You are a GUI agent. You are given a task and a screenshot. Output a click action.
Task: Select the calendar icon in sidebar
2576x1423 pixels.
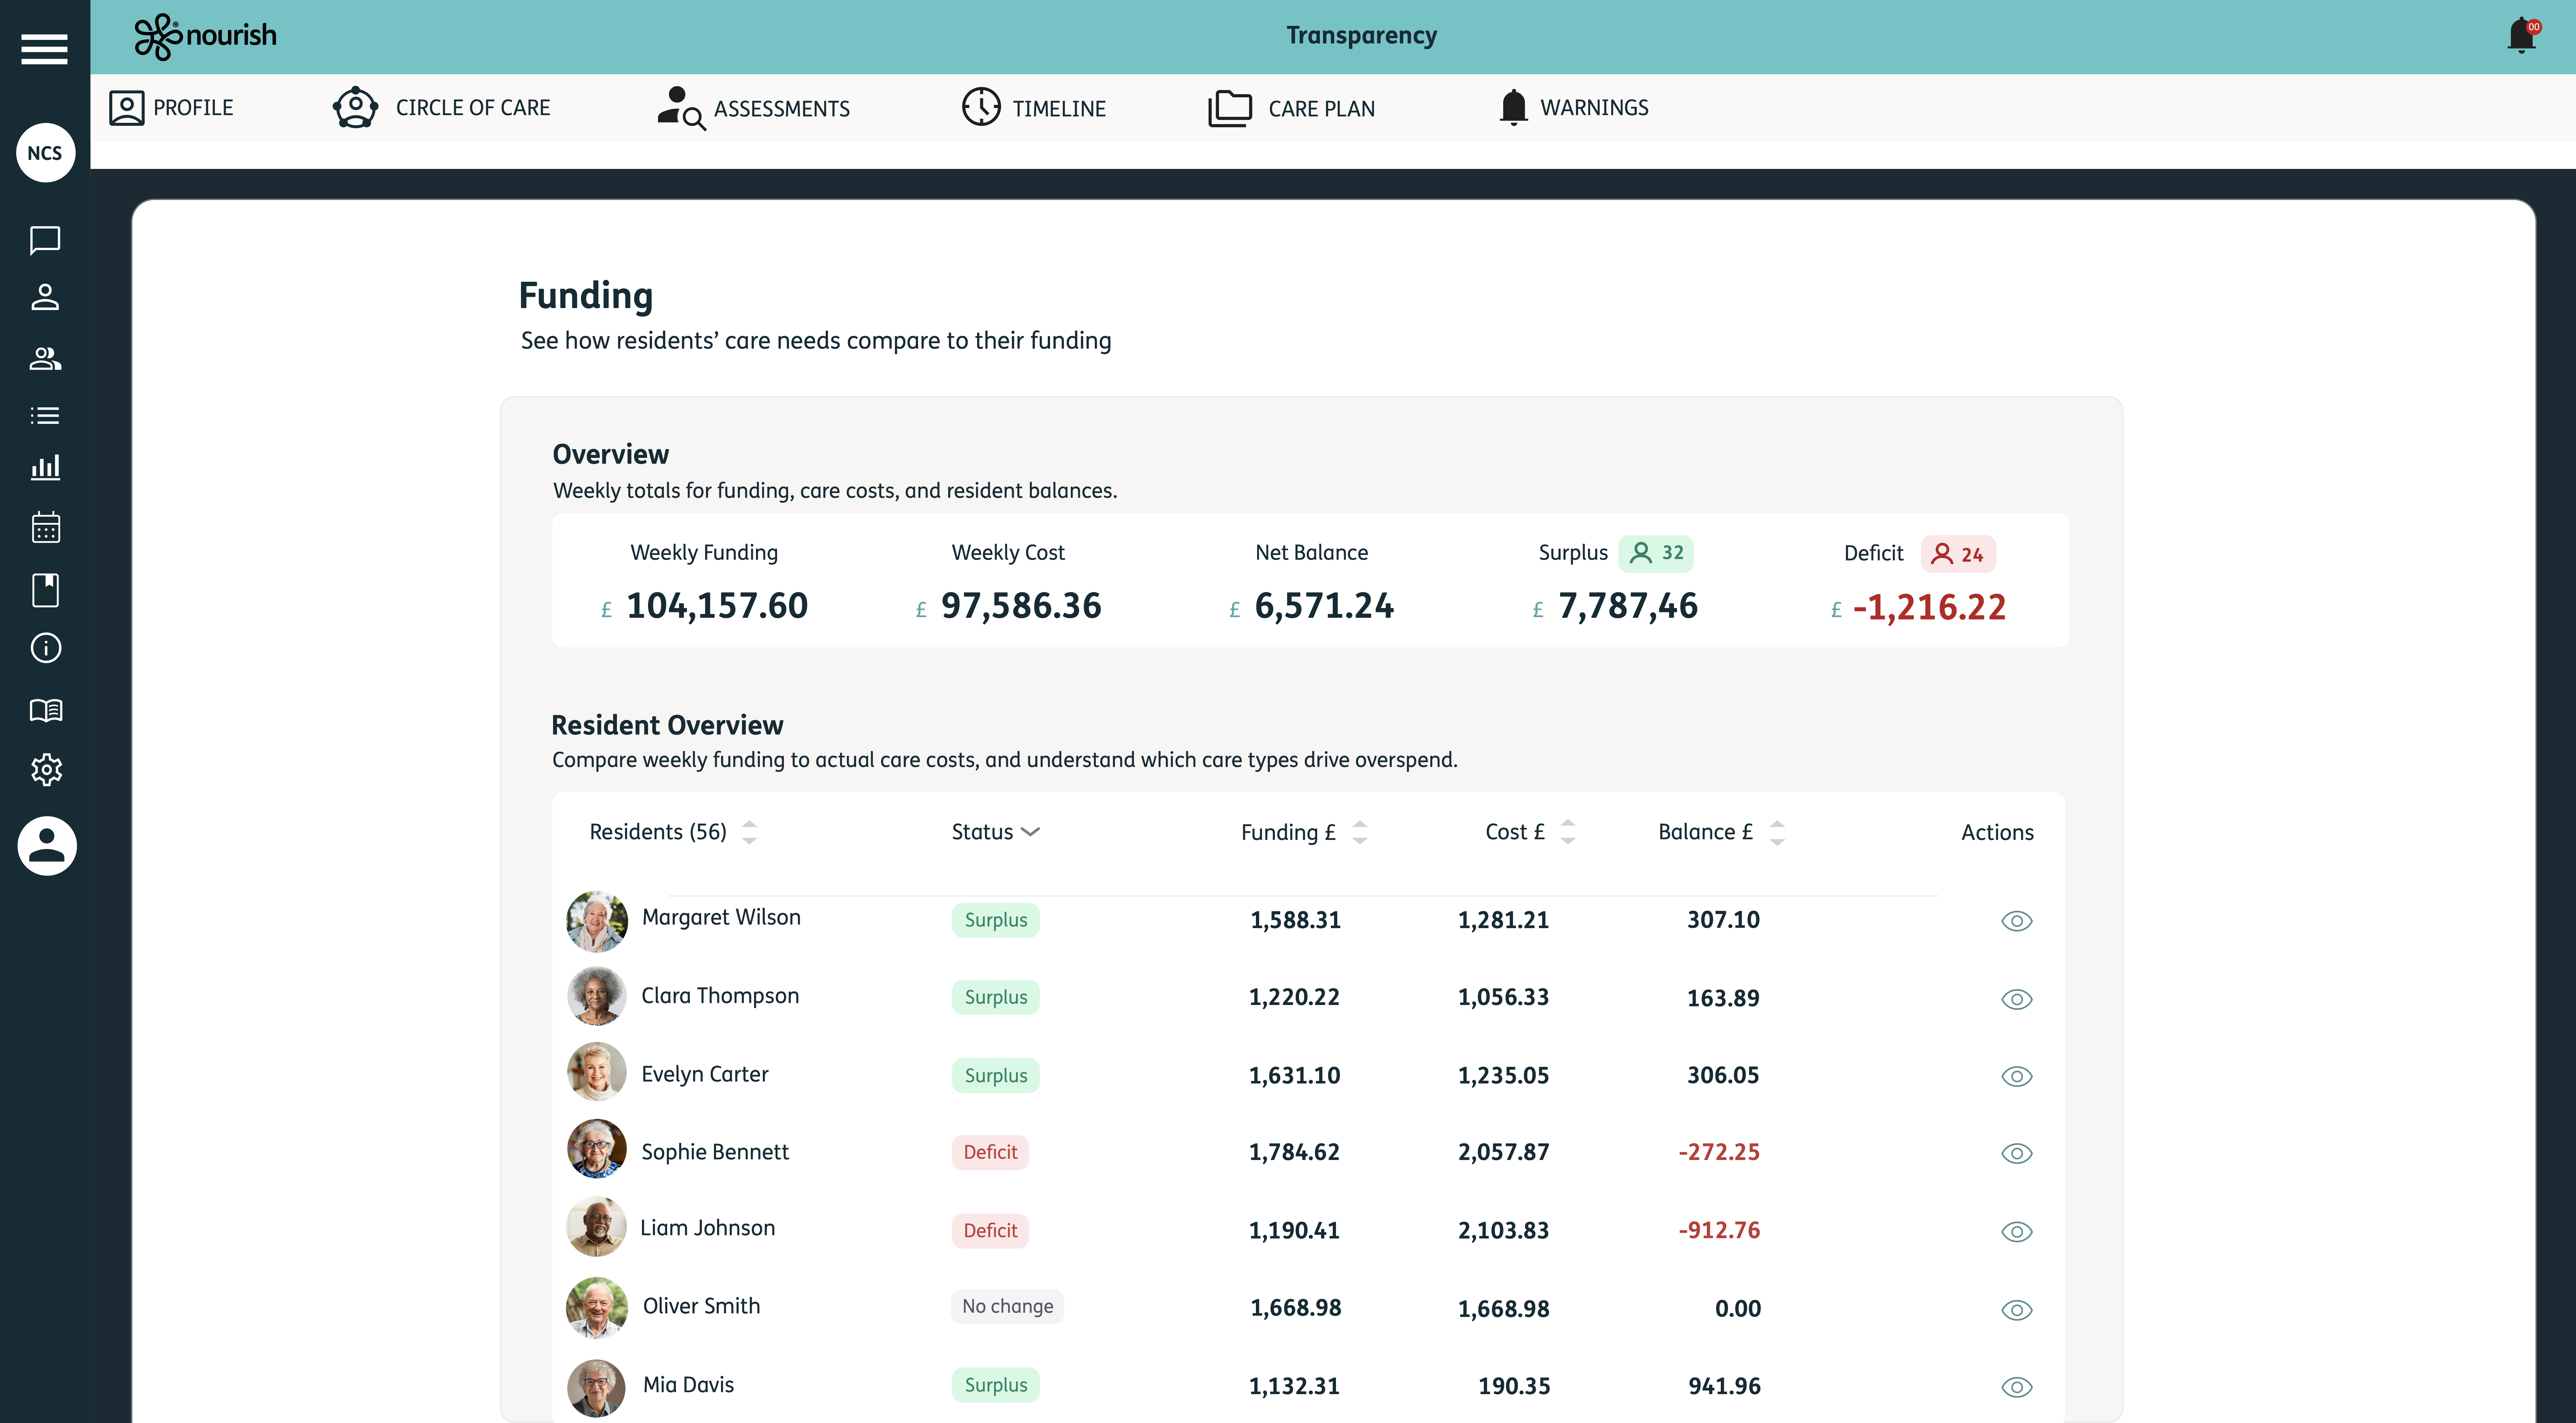pyautogui.click(x=45, y=528)
